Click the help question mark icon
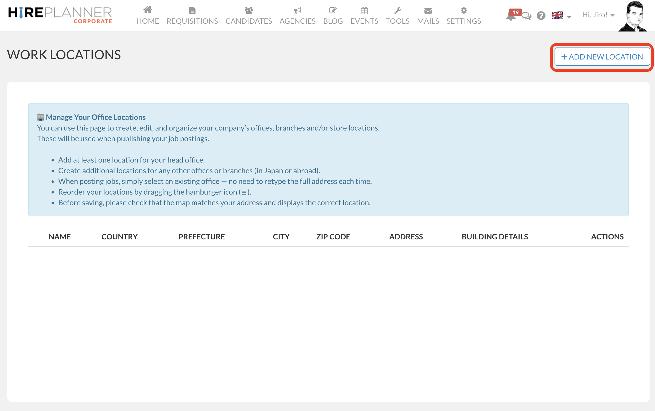Screen dimensions: 655x411 (541, 16)
